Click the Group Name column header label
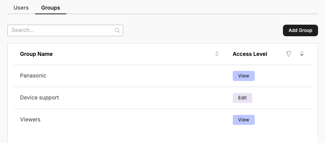Viewport: 325px width, 143px height. pyautogui.click(x=36, y=54)
